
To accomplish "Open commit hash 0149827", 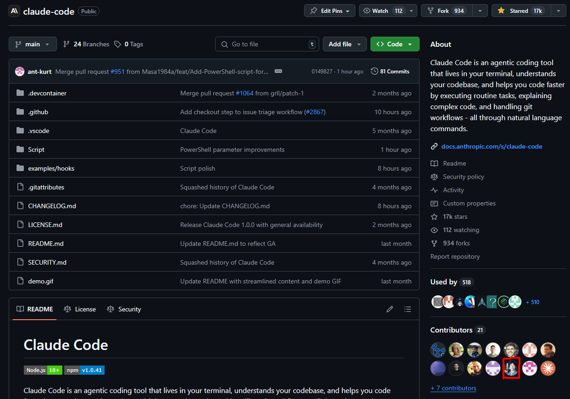I will pos(323,72).
